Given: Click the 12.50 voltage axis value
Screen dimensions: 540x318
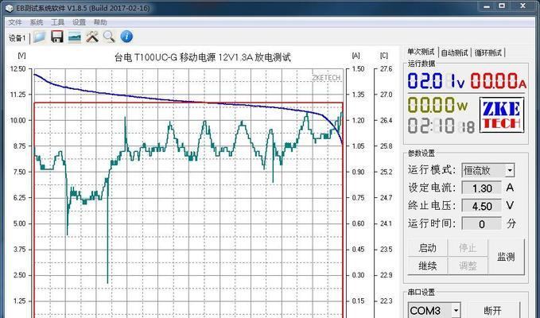Looking at the screenshot, I should [18, 69].
